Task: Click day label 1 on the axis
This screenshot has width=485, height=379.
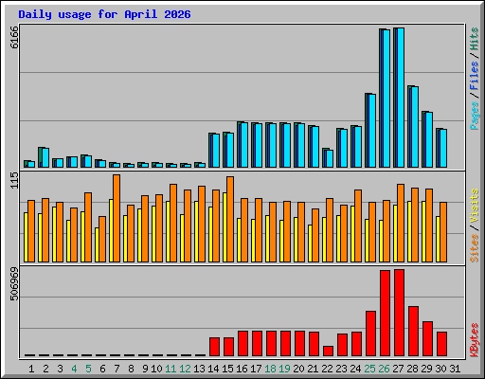Action: point(31,369)
